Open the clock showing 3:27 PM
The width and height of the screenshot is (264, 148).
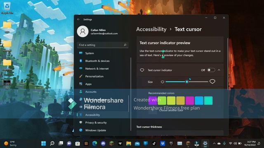coord(250,143)
